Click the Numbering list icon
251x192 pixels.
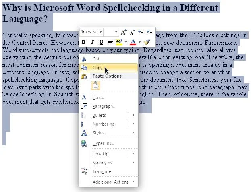[x=84, y=124]
